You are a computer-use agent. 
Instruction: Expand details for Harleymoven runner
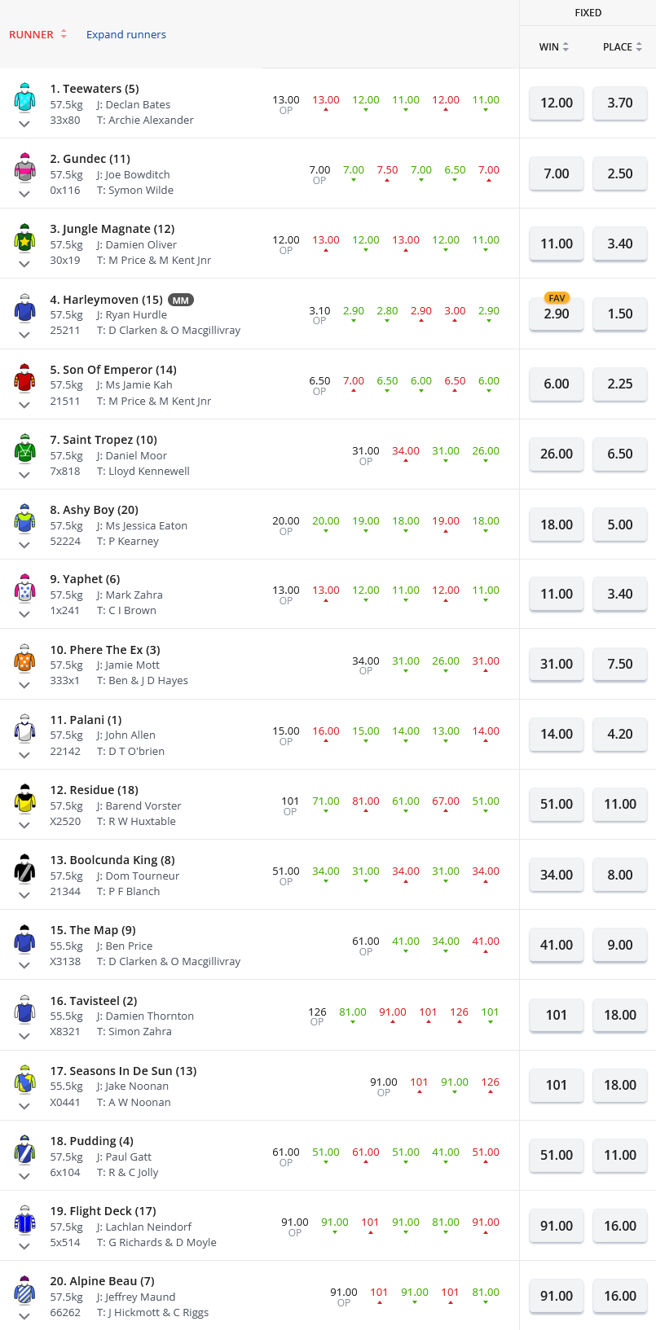click(x=24, y=335)
